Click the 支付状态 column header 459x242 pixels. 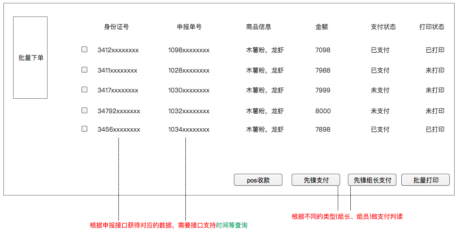click(383, 27)
